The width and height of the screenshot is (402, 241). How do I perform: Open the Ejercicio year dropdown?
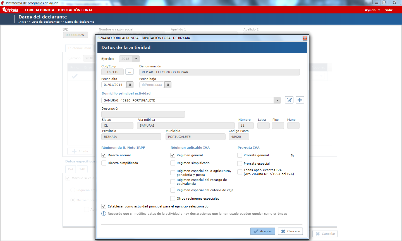pos(136,59)
